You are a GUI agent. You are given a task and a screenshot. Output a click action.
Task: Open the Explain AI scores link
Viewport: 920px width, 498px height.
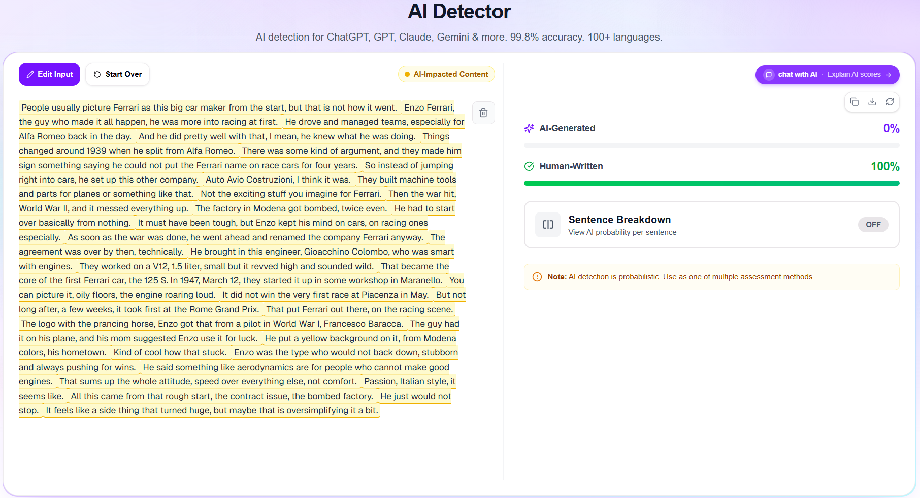(853, 74)
